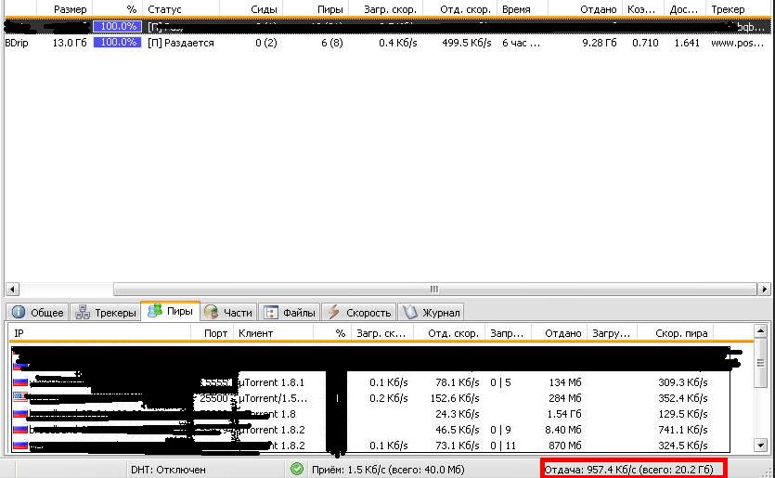Sort peers by Порт column
This screenshot has height=478, width=775.
tap(213, 333)
